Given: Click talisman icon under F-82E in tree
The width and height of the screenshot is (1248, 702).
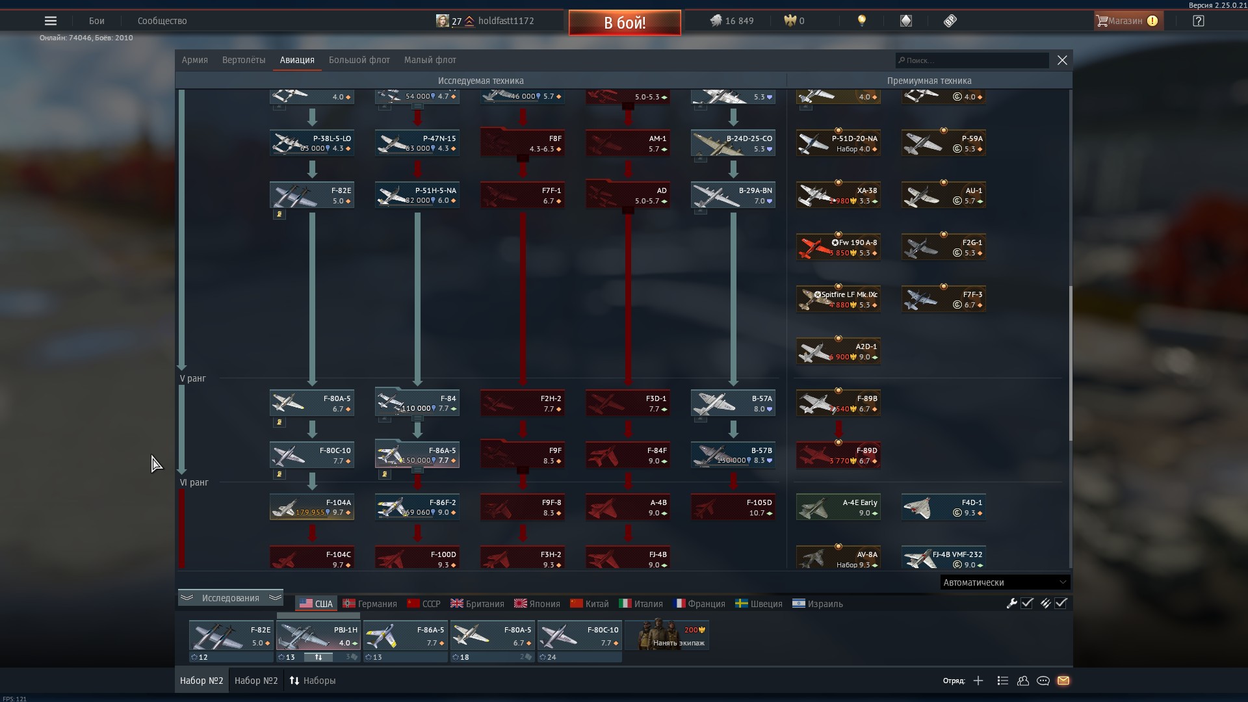Looking at the screenshot, I should coord(279,214).
